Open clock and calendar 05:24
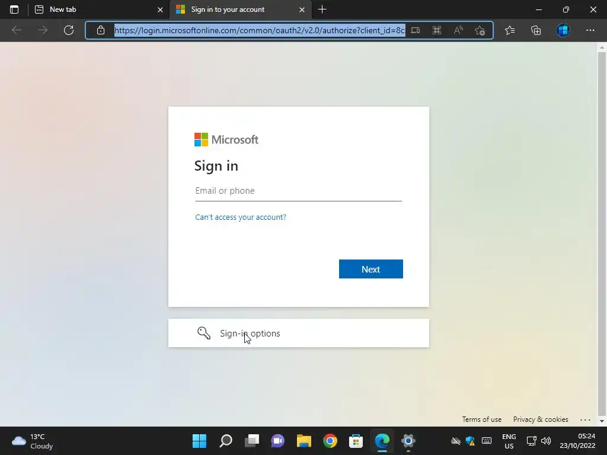607x455 pixels. pyautogui.click(x=577, y=441)
